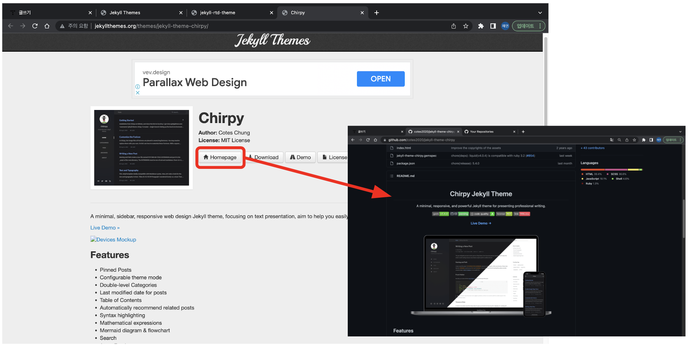The image size is (690, 346).
Task: Switch to the Your Repositories tab
Action: [482, 132]
